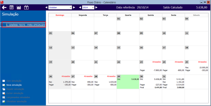Click the Nova simulação icon

click(4, 85)
